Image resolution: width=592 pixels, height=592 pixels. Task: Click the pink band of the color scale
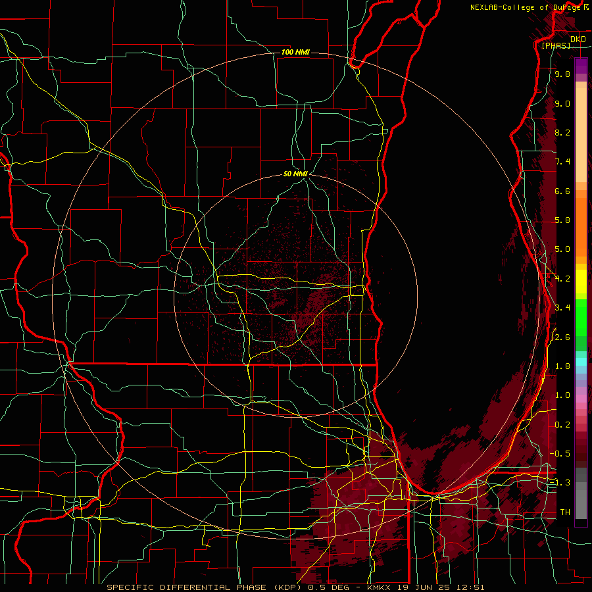(x=581, y=399)
